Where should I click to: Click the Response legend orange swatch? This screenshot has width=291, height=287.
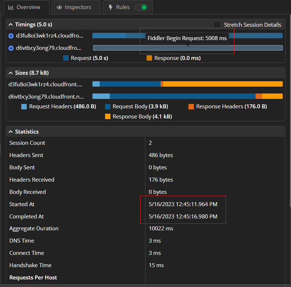click(149, 58)
